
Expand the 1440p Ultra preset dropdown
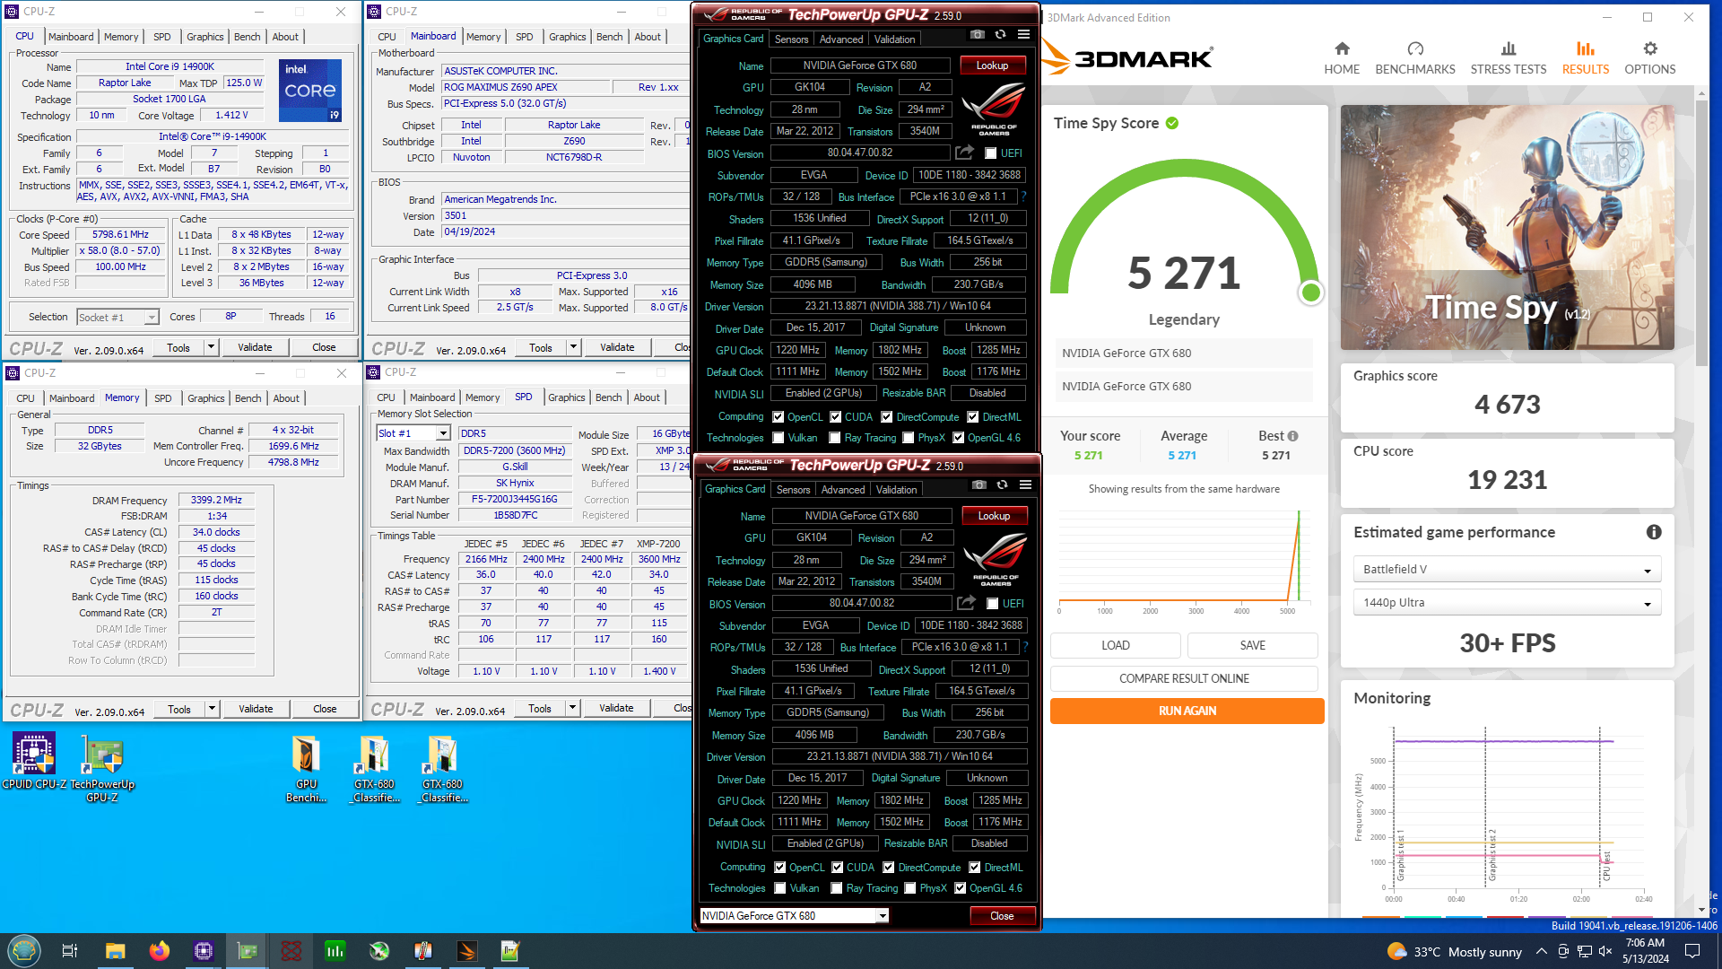click(x=1507, y=603)
